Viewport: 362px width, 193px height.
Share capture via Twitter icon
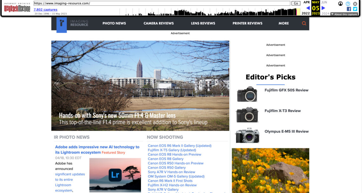tap(355, 9)
